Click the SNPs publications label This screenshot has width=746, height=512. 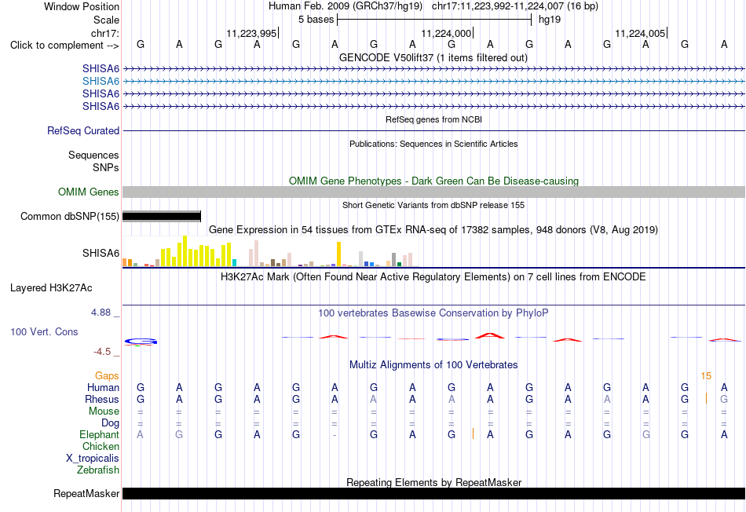tap(106, 167)
